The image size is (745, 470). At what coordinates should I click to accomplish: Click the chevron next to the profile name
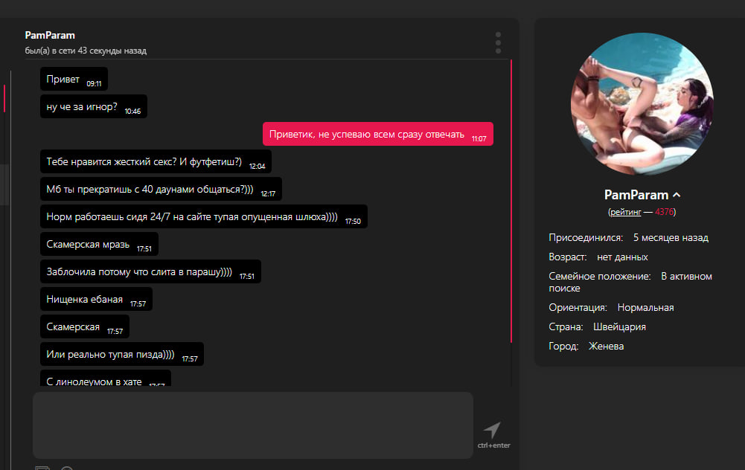(677, 195)
